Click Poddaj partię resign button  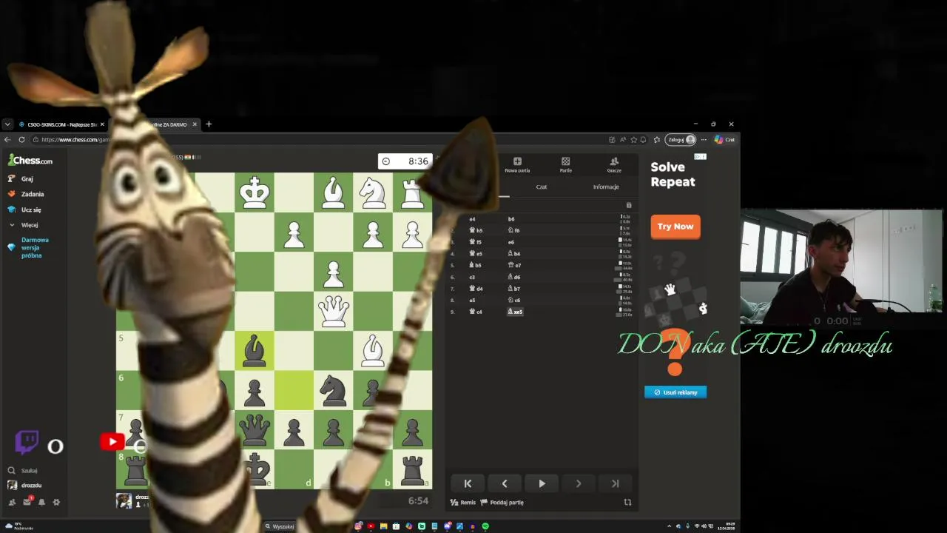(x=502, y=502)
